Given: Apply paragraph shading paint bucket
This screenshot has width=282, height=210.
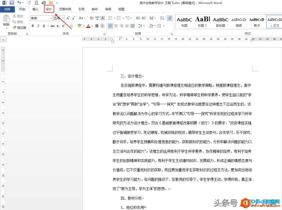Looking at the screenshot, I should click(x=151, y=26).
